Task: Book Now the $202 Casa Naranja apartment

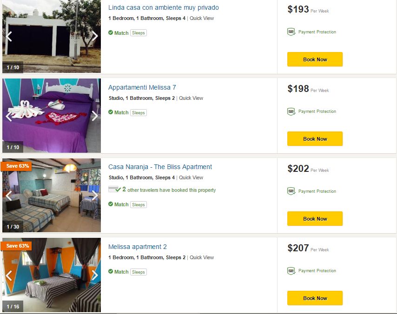Action: [x=315, y=219]
